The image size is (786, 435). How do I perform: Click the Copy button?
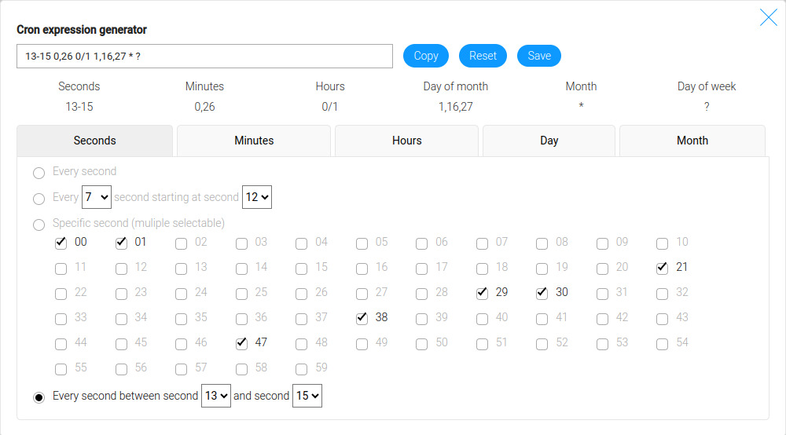click(425, 56)
